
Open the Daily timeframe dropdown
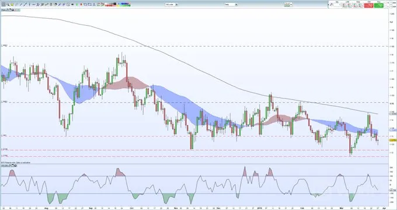pos(231,5)
